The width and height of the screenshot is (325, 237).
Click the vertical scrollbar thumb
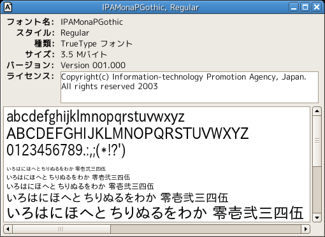tap(317, 141)
